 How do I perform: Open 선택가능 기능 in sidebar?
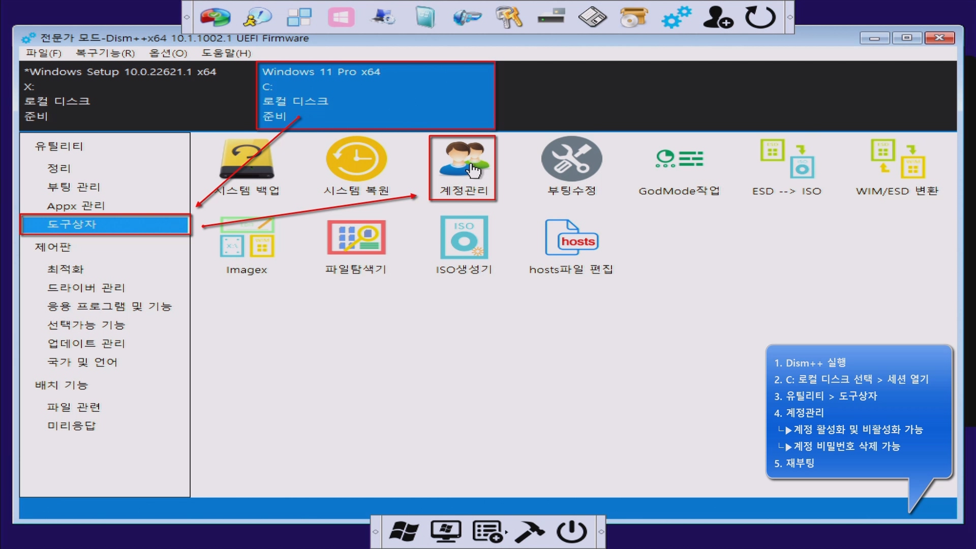86,325
